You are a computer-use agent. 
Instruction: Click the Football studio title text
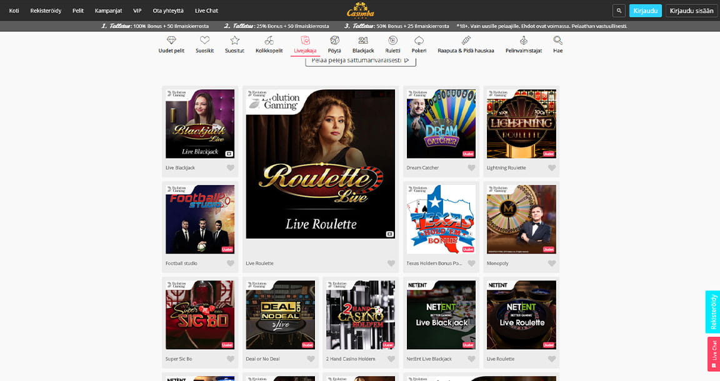pyautogui.click(x=181, y=264)
